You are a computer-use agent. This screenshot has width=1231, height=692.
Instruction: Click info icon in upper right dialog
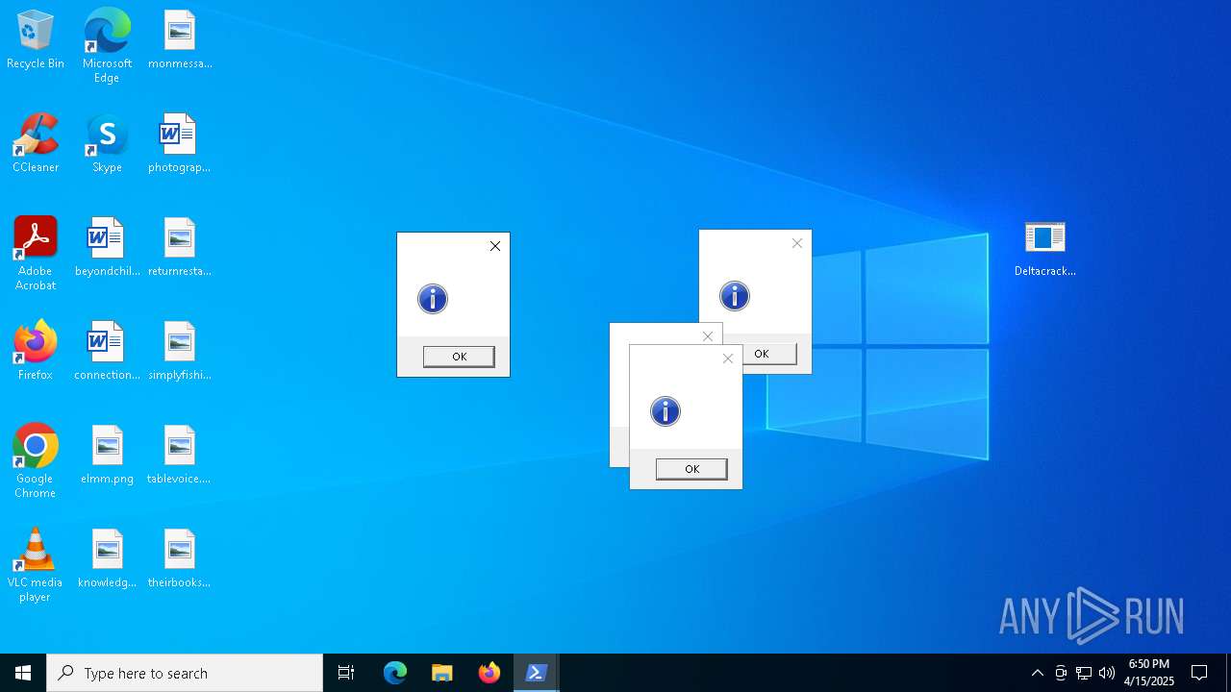[x=735, y=296]
